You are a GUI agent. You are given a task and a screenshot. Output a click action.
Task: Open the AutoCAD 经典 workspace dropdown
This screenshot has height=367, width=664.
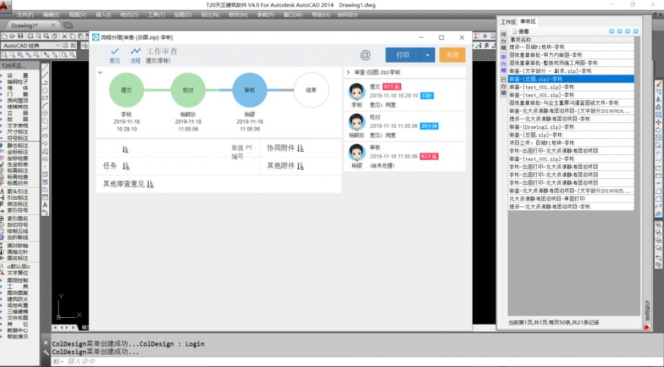pos(58,45)
